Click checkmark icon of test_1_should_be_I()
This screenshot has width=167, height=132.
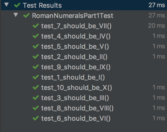click(36, 77)
